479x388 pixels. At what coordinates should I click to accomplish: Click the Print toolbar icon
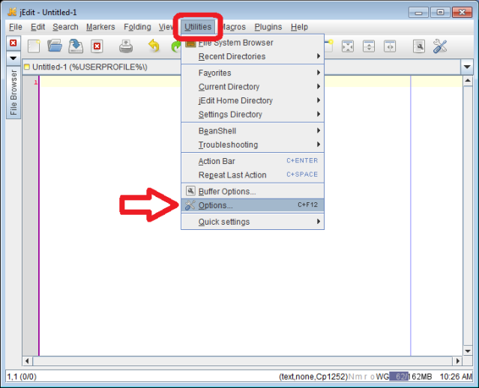(x=126, y=46)
